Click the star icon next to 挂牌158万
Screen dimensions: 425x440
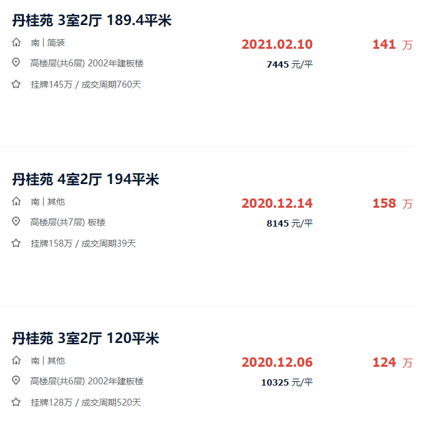click(x=16, y=243)
